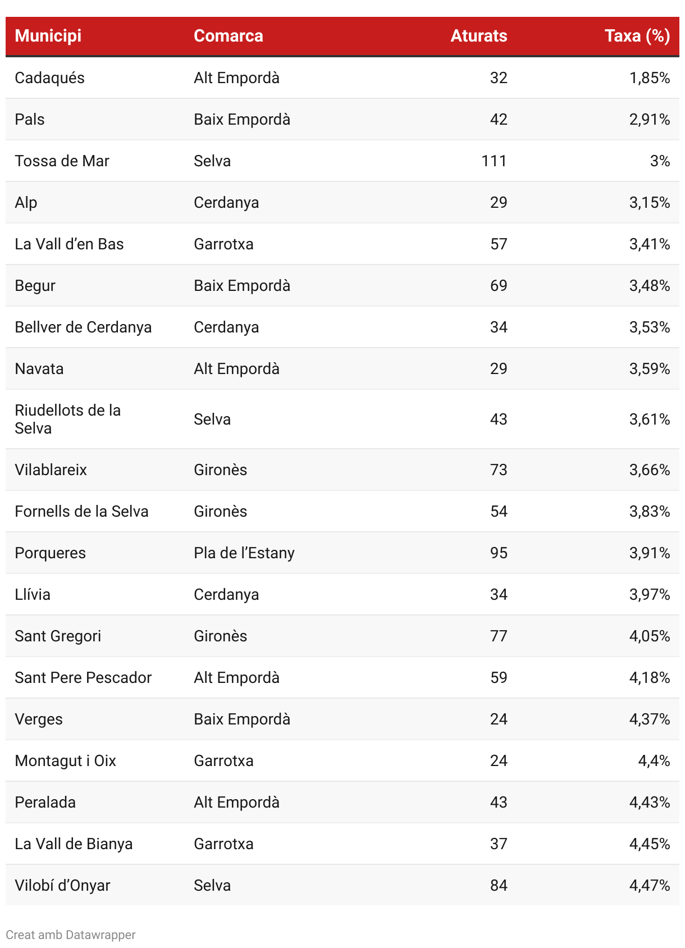
Task: Select the 1,85% rate cell
Action: point(649,78)
